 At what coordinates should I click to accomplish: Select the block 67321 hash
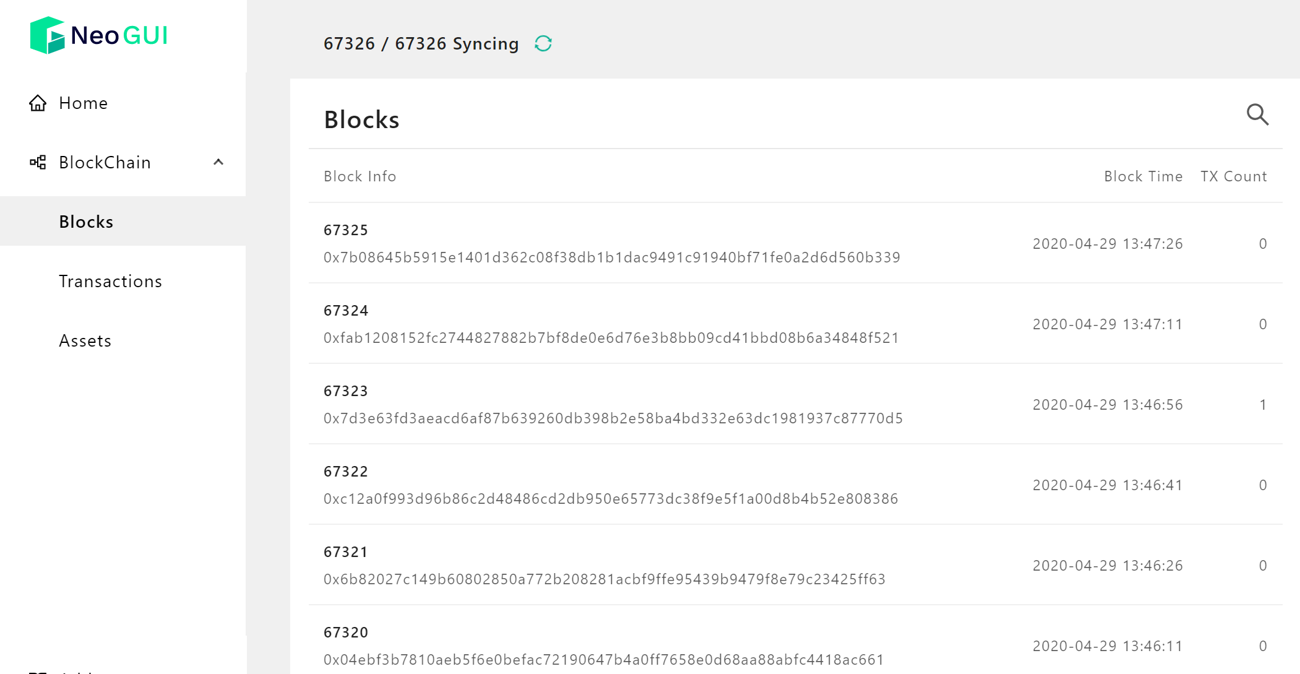(605, 579)
